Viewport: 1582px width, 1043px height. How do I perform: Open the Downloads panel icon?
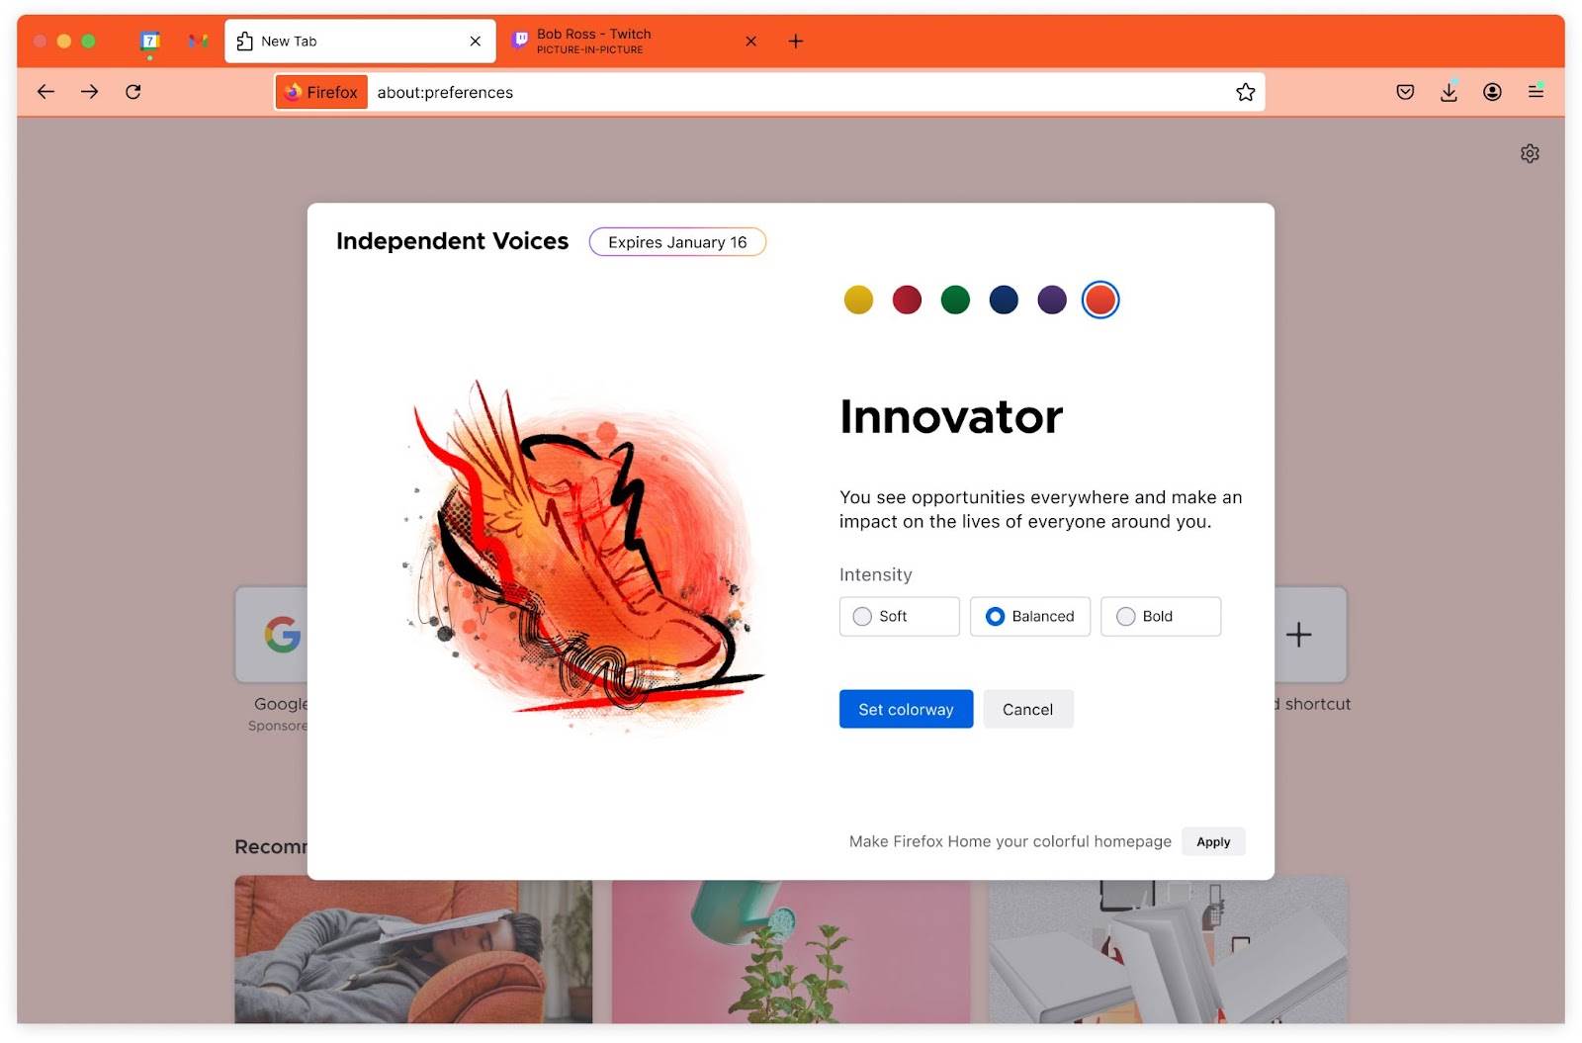pyautogui.click(x=1449, y=92)
